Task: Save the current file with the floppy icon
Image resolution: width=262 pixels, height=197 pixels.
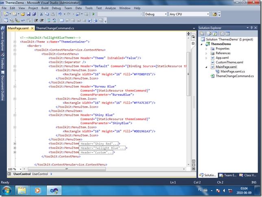Action: (28, 14)
